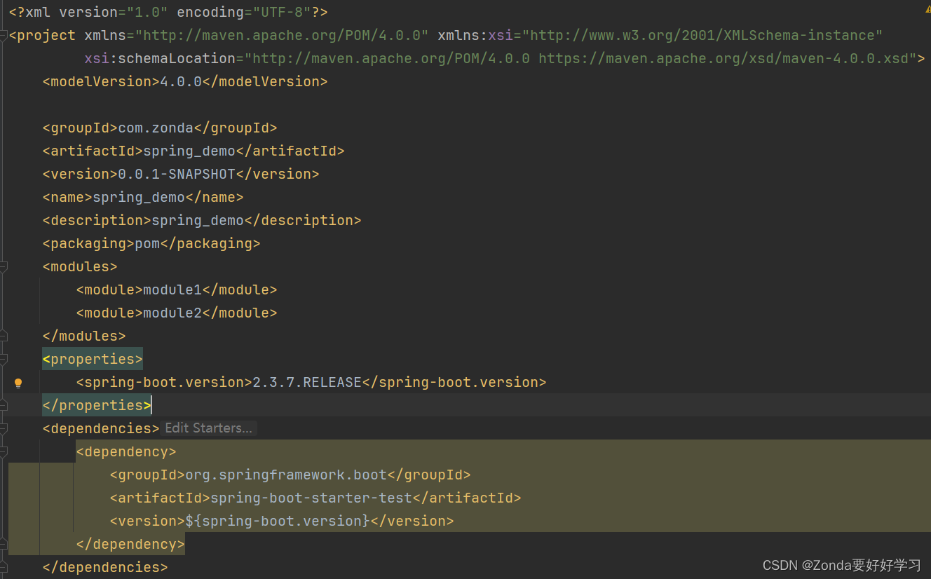Click the 2.3.7.RELEASE version value
The image size is (931, 579).
coord(307,382)
